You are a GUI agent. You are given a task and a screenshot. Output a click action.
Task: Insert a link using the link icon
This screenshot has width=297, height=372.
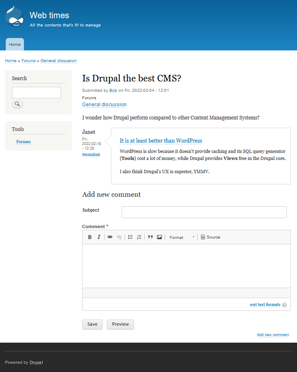coord(110,237)
